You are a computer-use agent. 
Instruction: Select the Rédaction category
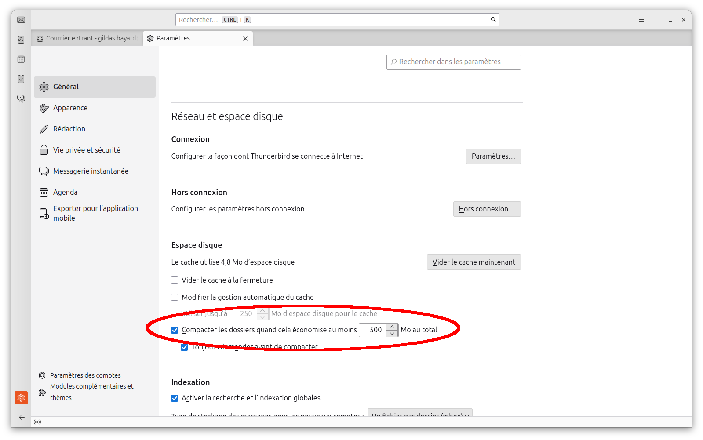coord(95,129)
